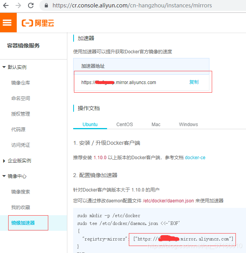Open 镜像仓库 in the sidebar
This screenshot has height=253, width=246.
(21, 83)
